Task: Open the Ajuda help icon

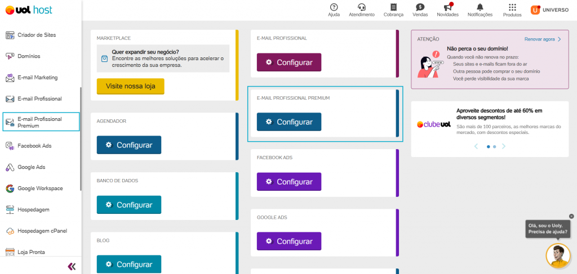Action: coord(334,7)
